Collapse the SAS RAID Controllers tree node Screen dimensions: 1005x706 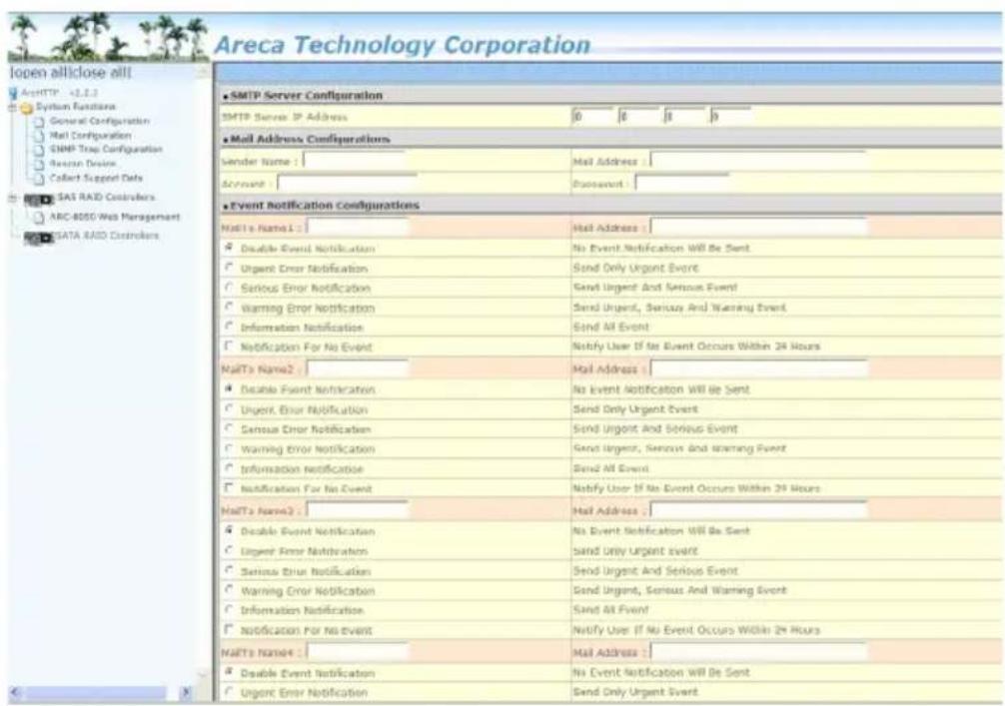12,199
